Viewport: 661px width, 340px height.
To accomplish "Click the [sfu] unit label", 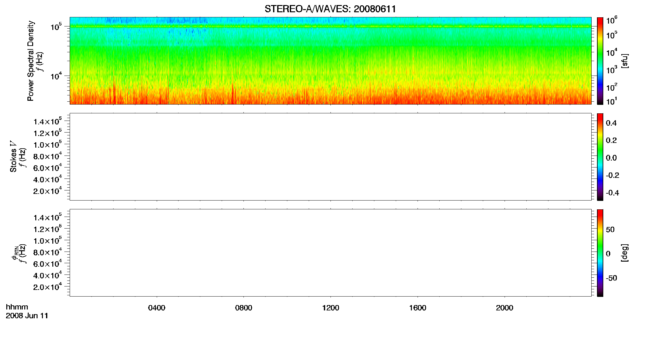I will pos(625,61).
